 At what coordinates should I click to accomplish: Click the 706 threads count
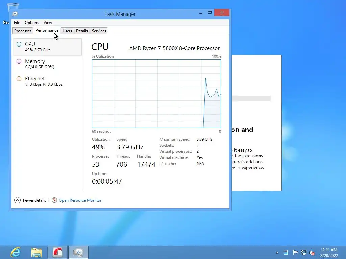coord(121,164)
